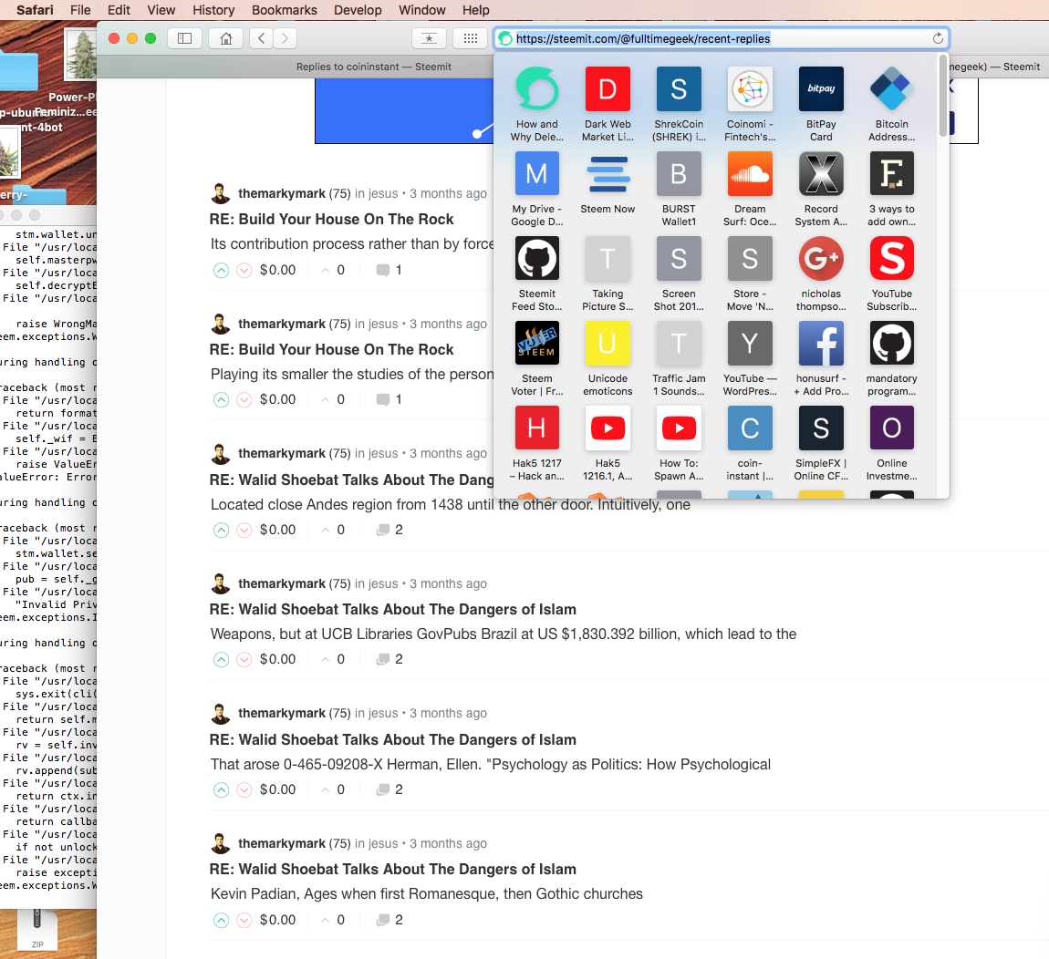Upvote the 'Weapons, but at UCB' reply

pyautogui.click(x=221, y=660)
